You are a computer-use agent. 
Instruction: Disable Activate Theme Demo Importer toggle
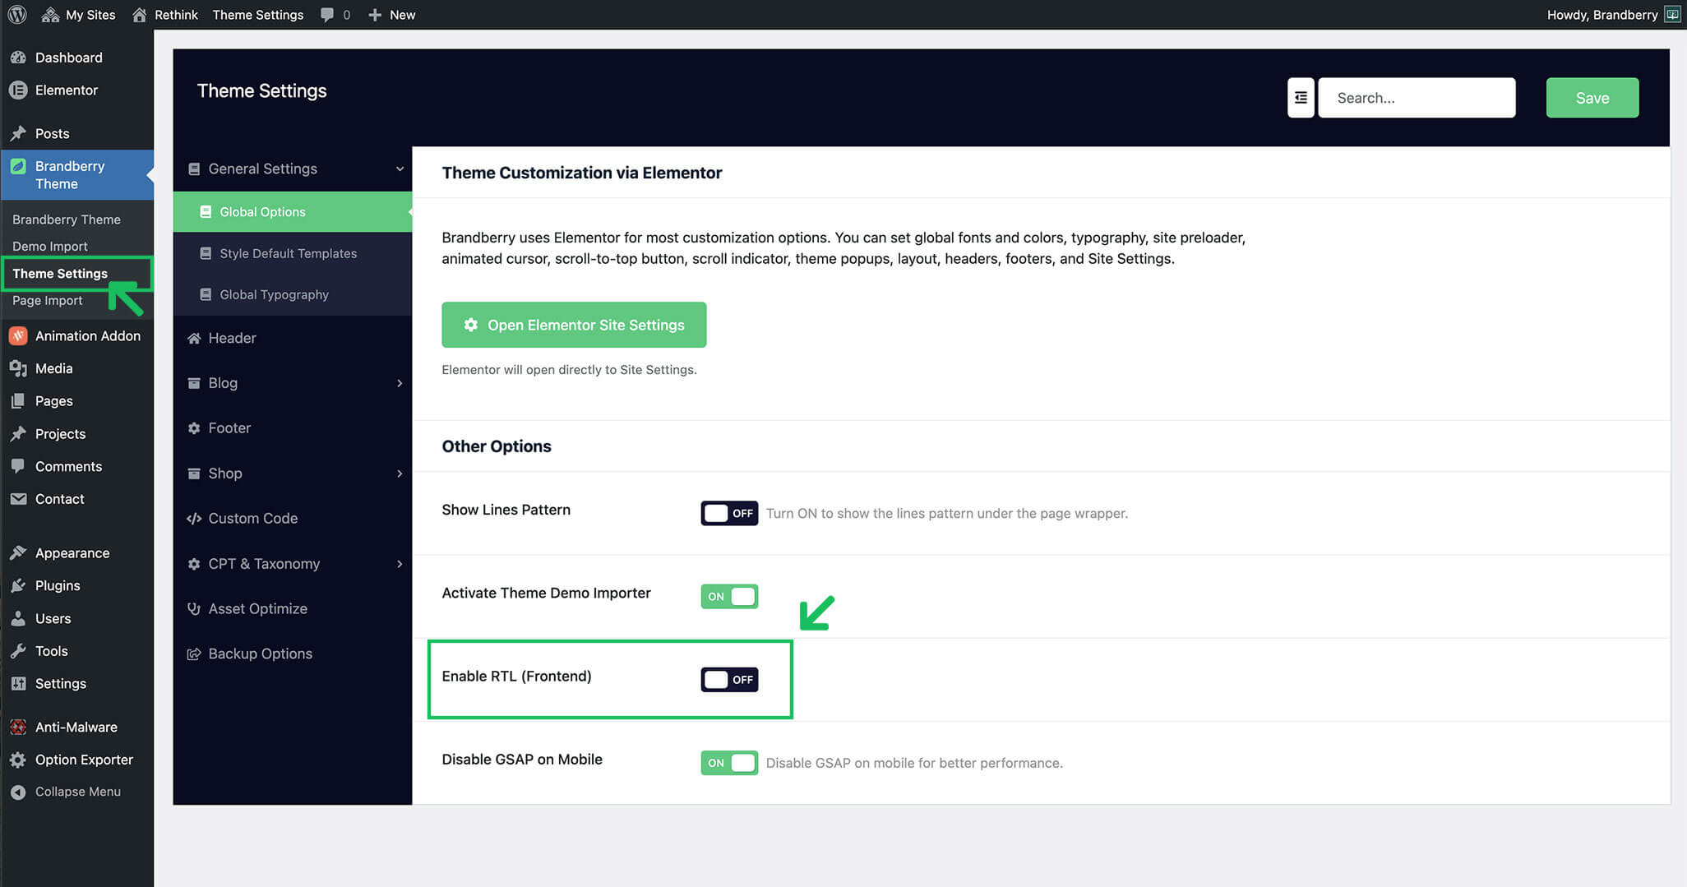(x=728, y=597)
